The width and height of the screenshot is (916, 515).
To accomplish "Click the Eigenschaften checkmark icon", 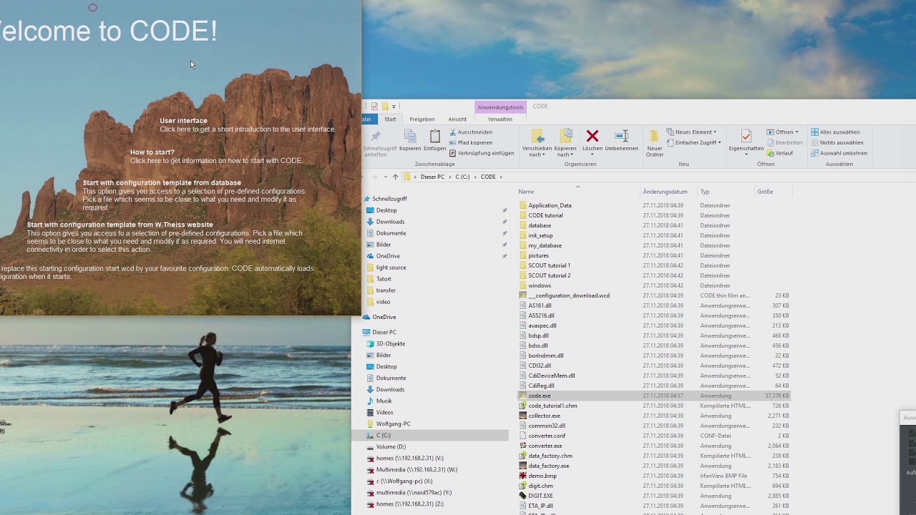I will pyautogui.click(x=746, y=136).
